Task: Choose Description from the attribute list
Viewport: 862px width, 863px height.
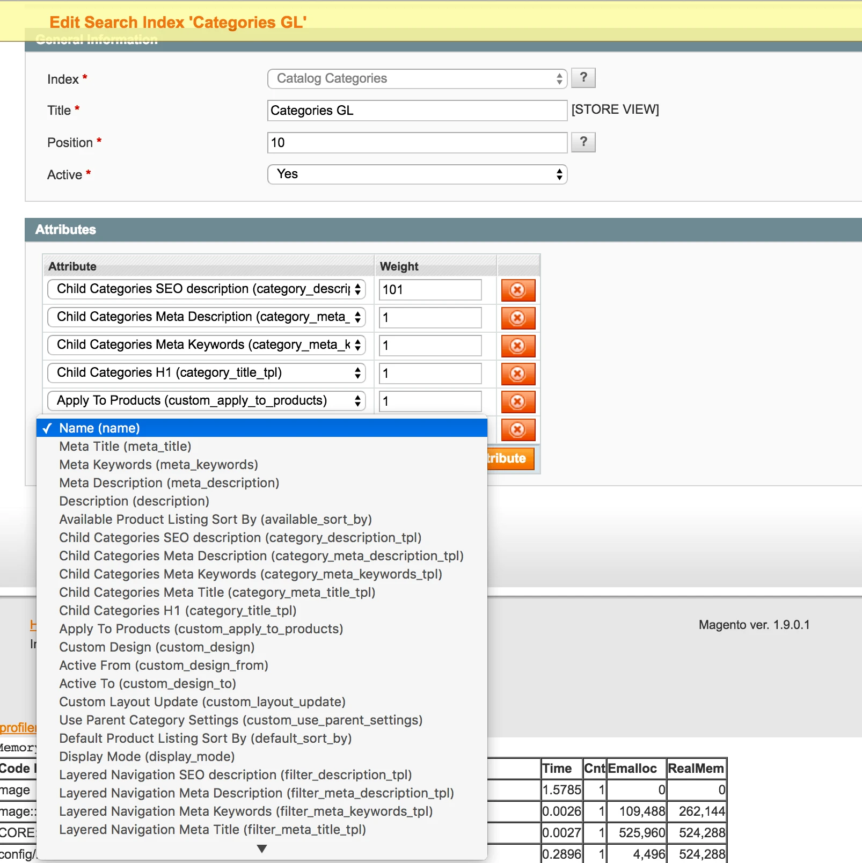Action: (x=134, y=501)
